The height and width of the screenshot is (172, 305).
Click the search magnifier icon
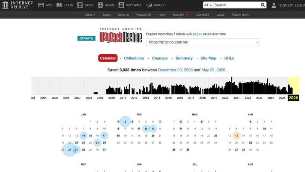pyautogui.click(x=263, y=5)
